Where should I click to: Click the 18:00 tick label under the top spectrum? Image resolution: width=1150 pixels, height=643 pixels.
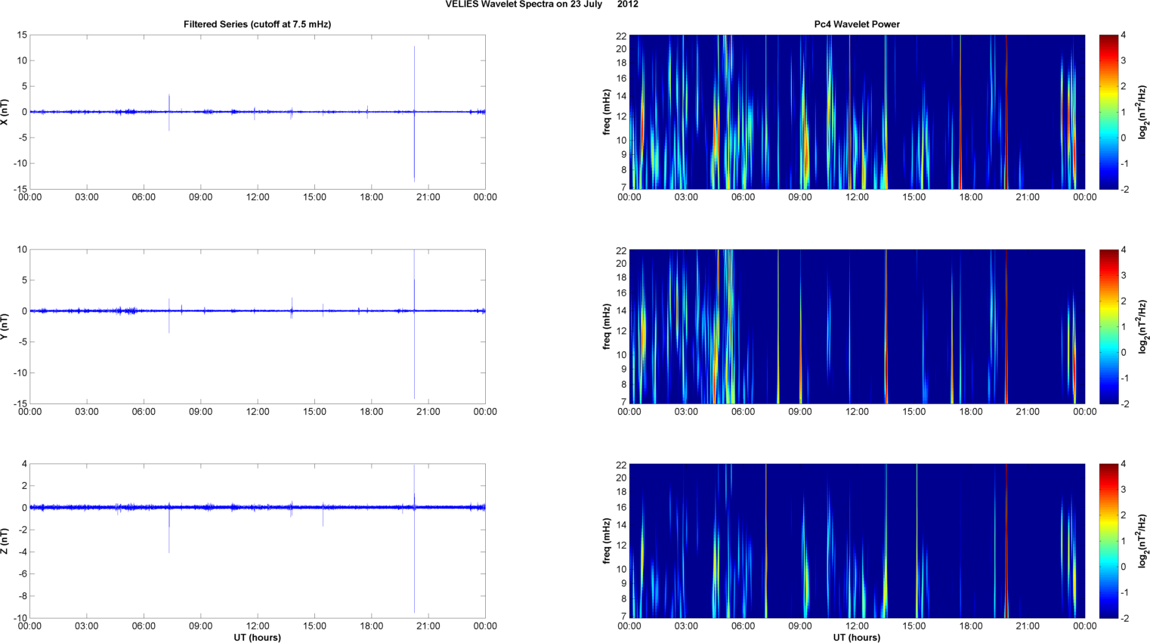point(970,197)
